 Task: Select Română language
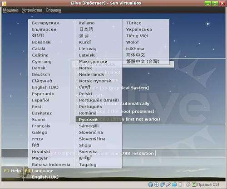pyautogui.click(x=88, y=113)
